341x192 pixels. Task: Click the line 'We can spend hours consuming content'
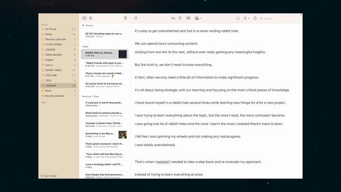pyautogui.click(x=166, y=44)
